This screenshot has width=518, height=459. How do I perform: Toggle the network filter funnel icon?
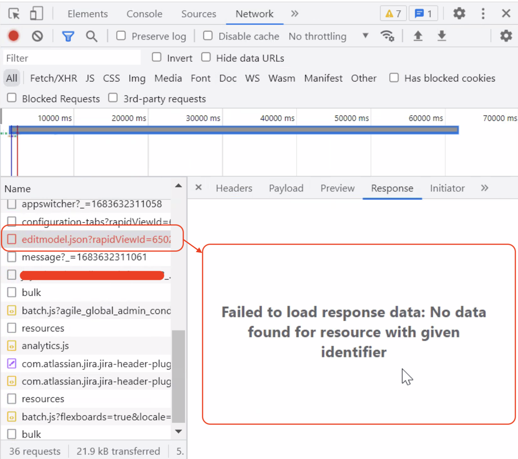click(x=68, y=36)
